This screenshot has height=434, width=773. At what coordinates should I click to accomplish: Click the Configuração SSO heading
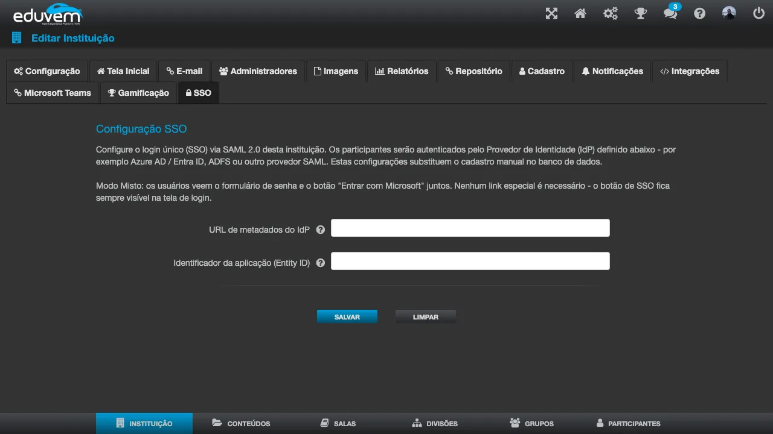[x=141, y=129]
